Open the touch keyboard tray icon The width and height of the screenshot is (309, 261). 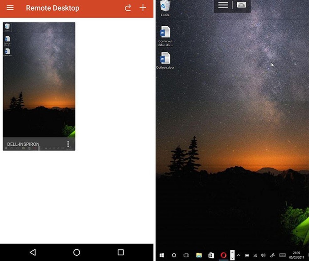pos(282,255)
